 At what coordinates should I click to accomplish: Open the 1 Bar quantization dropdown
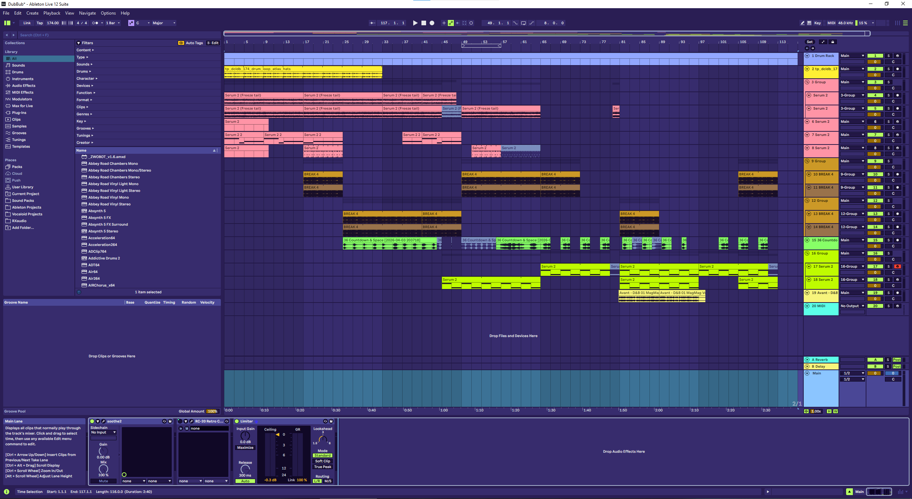pos(113,23)
